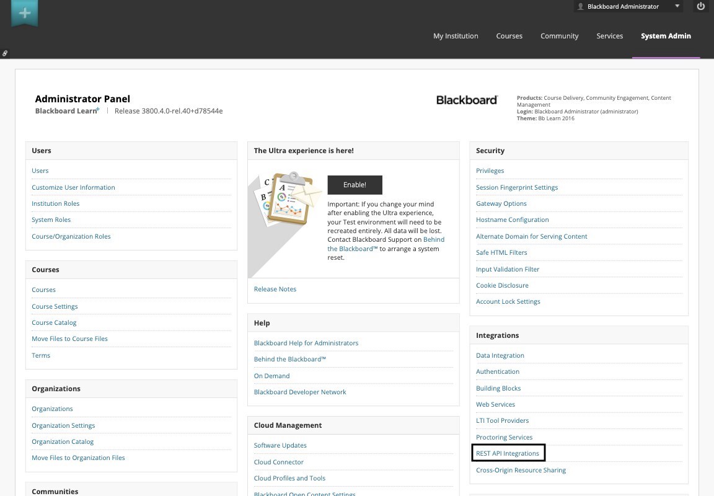Open the Organizations link
The width and height of the screenshot is (714, 496).
[52, 409]
